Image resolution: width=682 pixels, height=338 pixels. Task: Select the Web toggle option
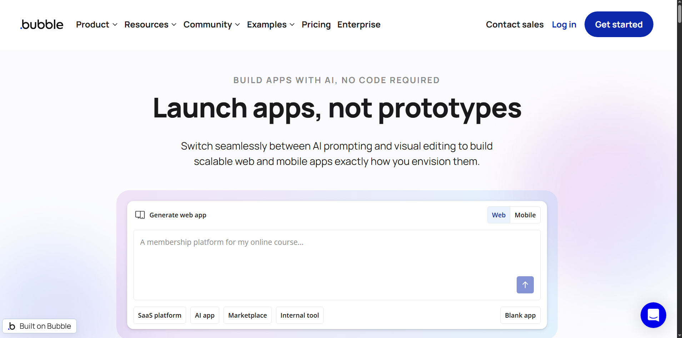point(499,215)
